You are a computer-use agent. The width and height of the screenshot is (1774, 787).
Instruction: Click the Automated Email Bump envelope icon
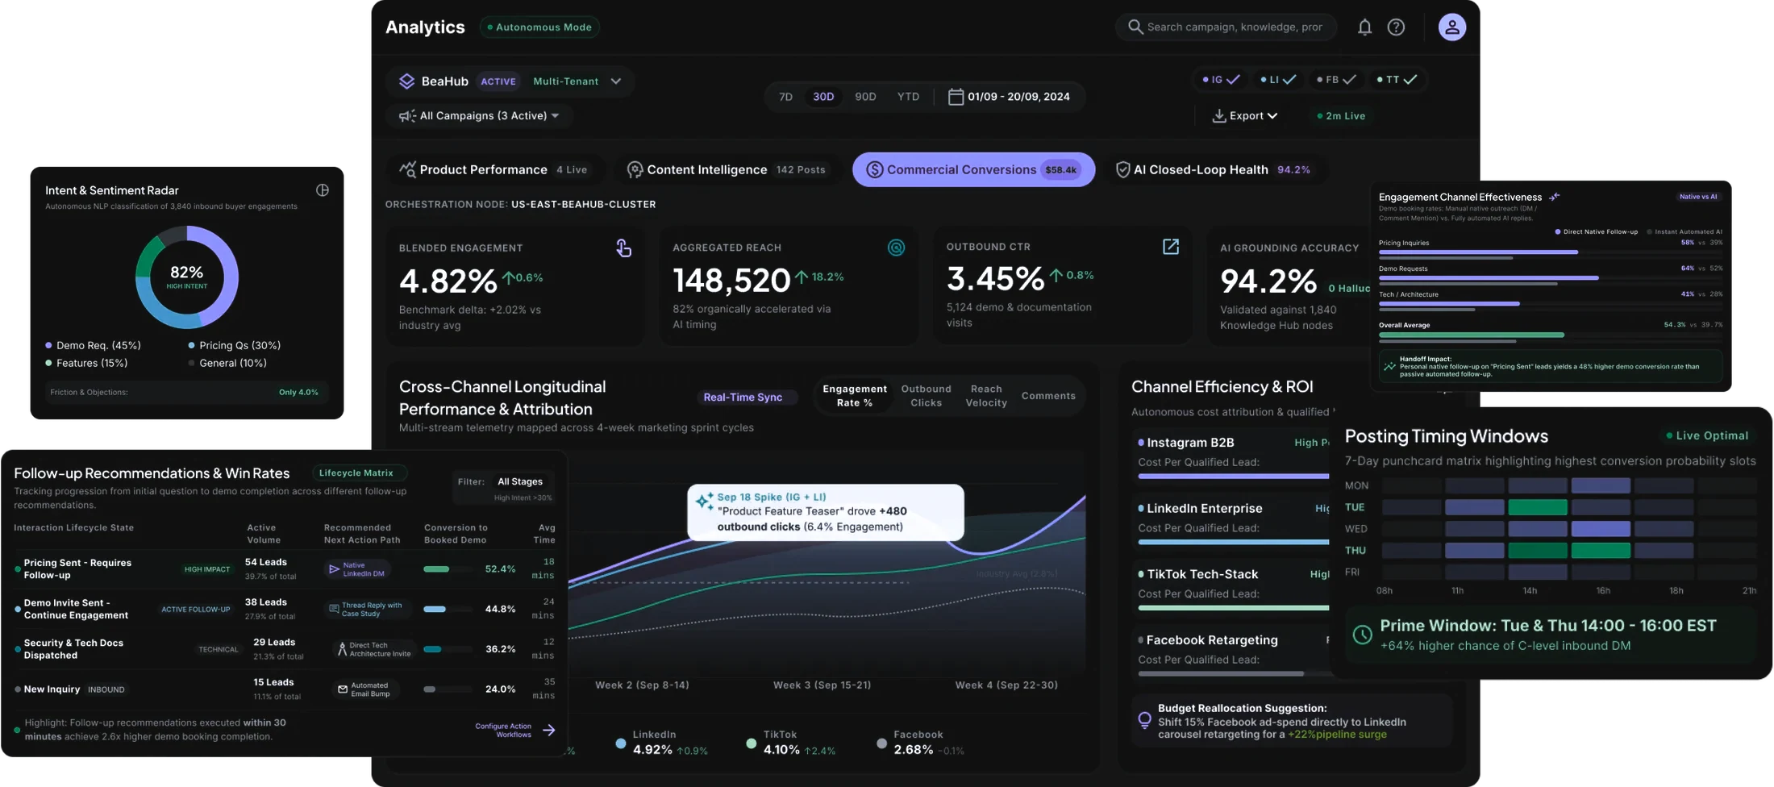point(343,689)
